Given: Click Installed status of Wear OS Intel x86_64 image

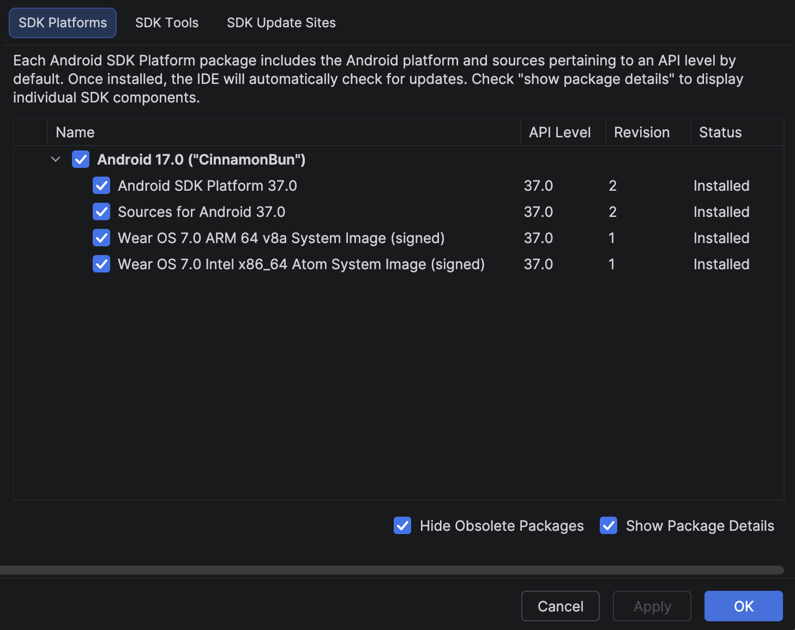Looking at the screenshot, I should 721,264.
